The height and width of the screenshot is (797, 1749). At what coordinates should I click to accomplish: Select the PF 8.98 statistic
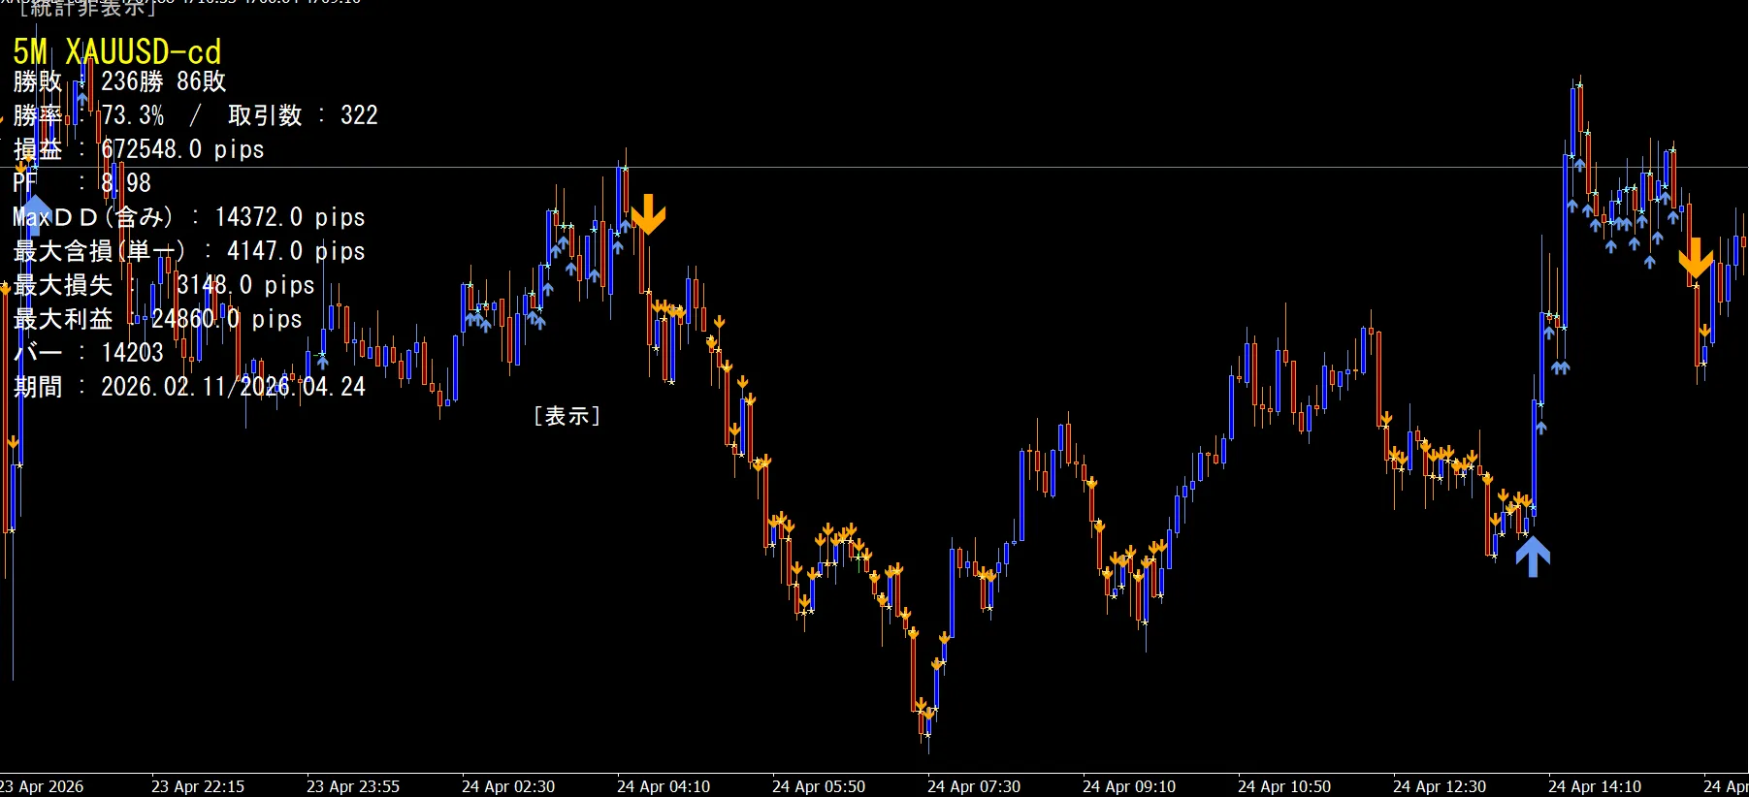(x=82, y=183)
